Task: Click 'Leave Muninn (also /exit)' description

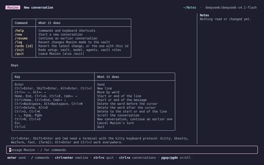Action: coord(61,54)
